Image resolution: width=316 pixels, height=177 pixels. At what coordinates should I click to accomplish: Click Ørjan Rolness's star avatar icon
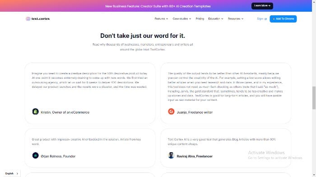(x=36, y=155)
